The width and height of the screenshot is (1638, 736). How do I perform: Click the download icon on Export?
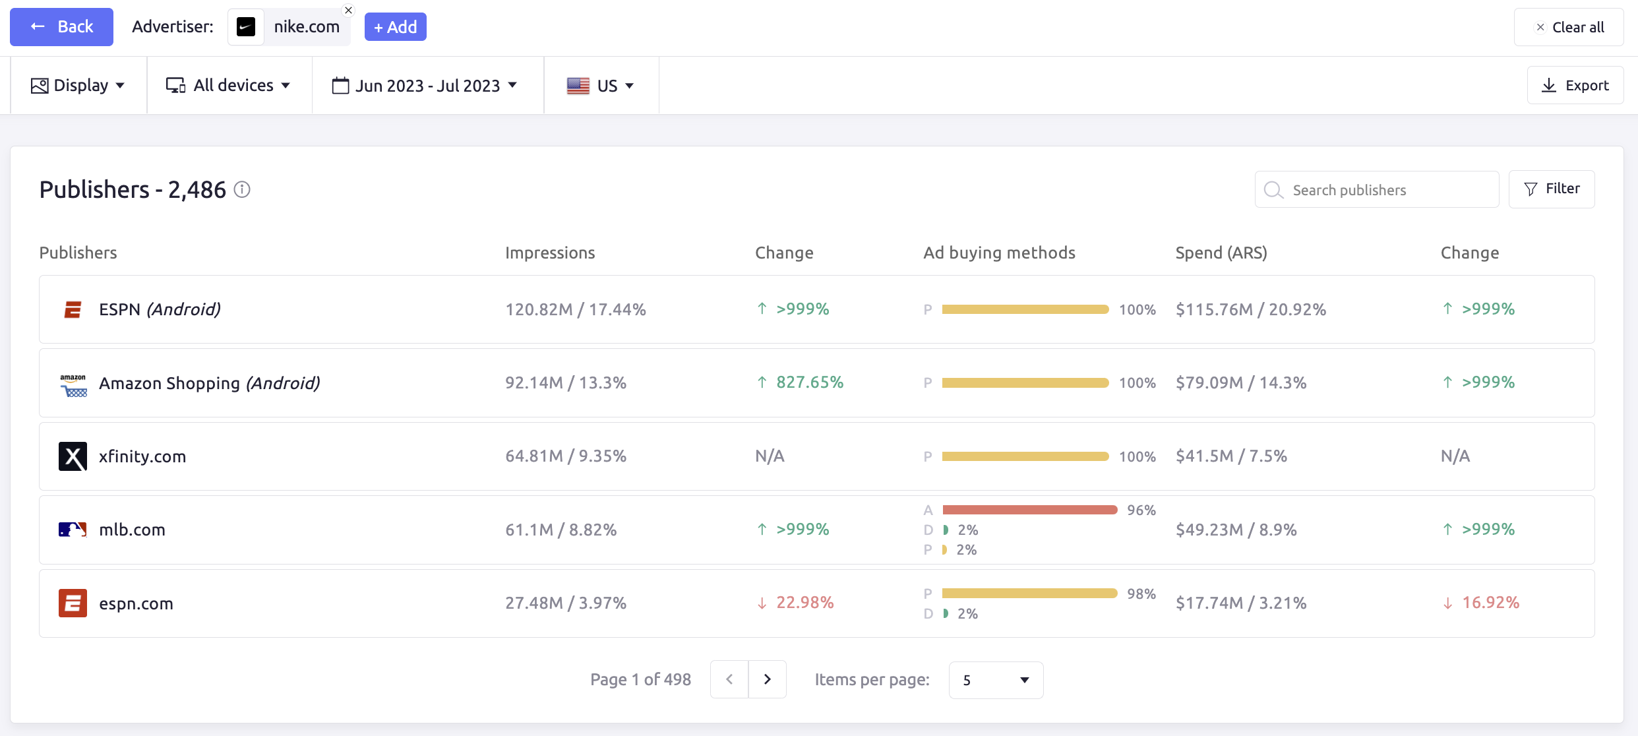[1549, 85]
